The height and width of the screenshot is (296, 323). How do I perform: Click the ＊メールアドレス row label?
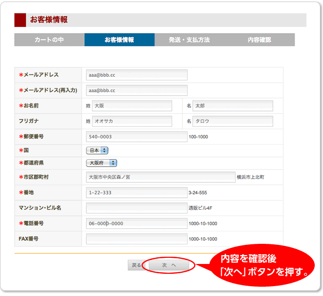tap(39, 75)
